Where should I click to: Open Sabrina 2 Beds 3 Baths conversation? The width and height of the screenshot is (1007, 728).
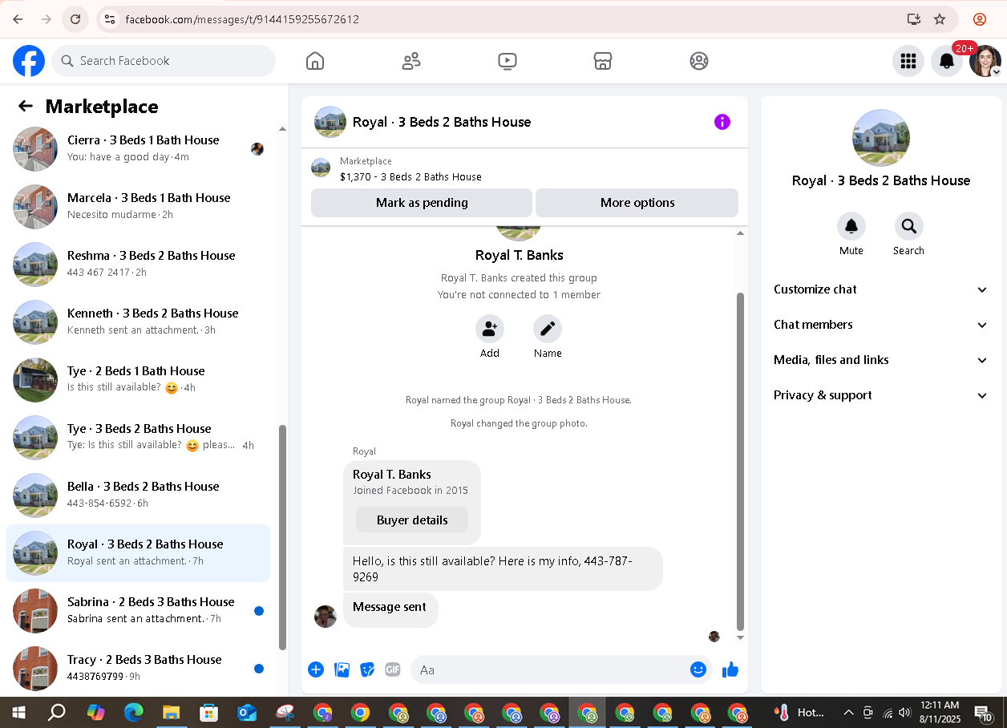138,611
